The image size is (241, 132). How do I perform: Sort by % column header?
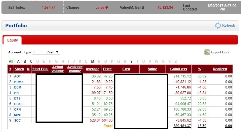[x=199, y=69]
